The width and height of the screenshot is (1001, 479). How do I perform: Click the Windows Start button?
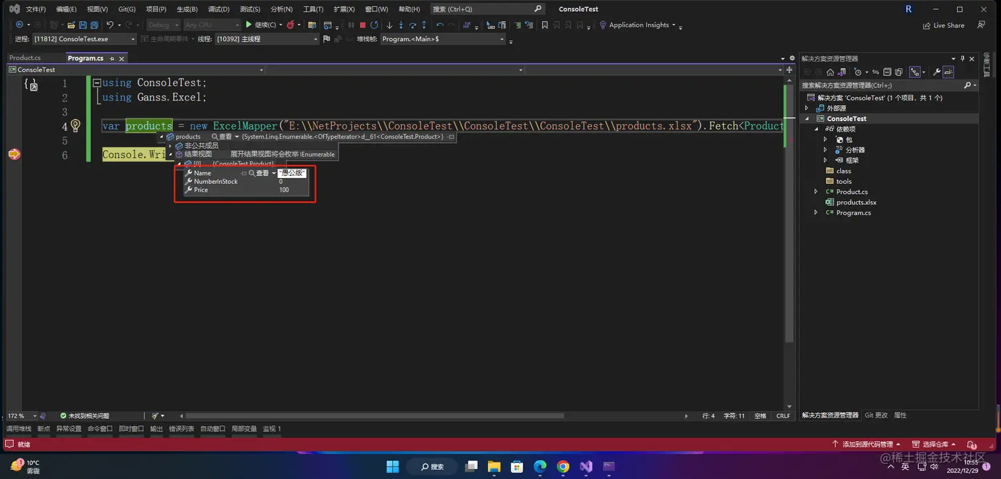[393, 466]
